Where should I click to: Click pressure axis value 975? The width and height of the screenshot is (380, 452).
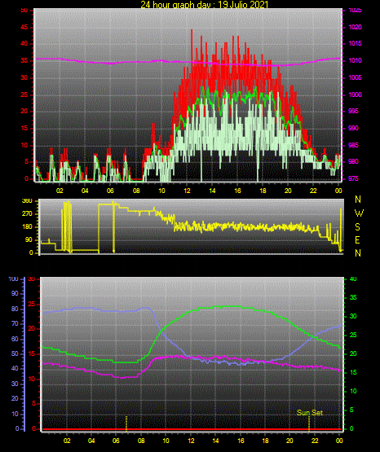click(x=353, y=178)
